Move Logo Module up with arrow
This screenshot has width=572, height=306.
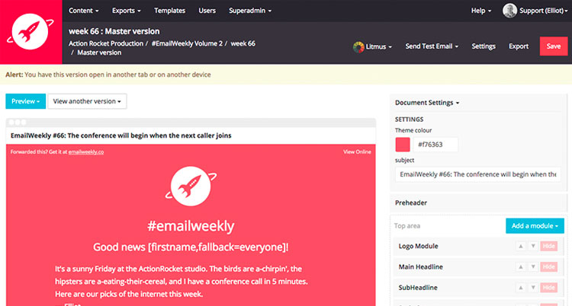coord(521,246)
